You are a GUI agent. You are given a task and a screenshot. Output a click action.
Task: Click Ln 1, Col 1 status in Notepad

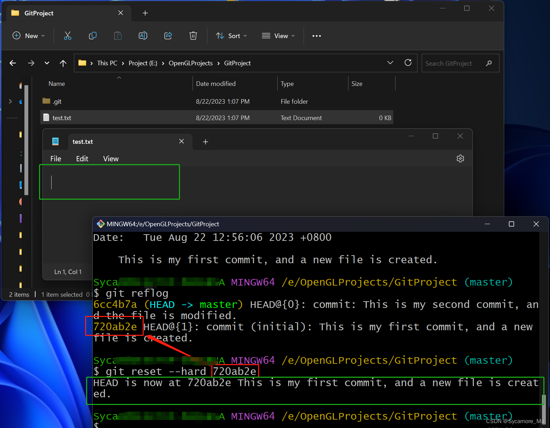click(x=68, y=272)
